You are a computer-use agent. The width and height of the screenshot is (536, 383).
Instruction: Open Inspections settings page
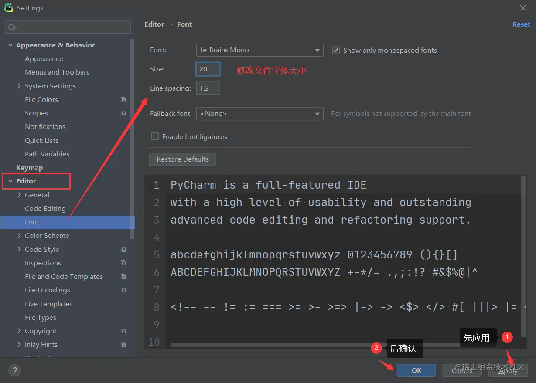43,263
